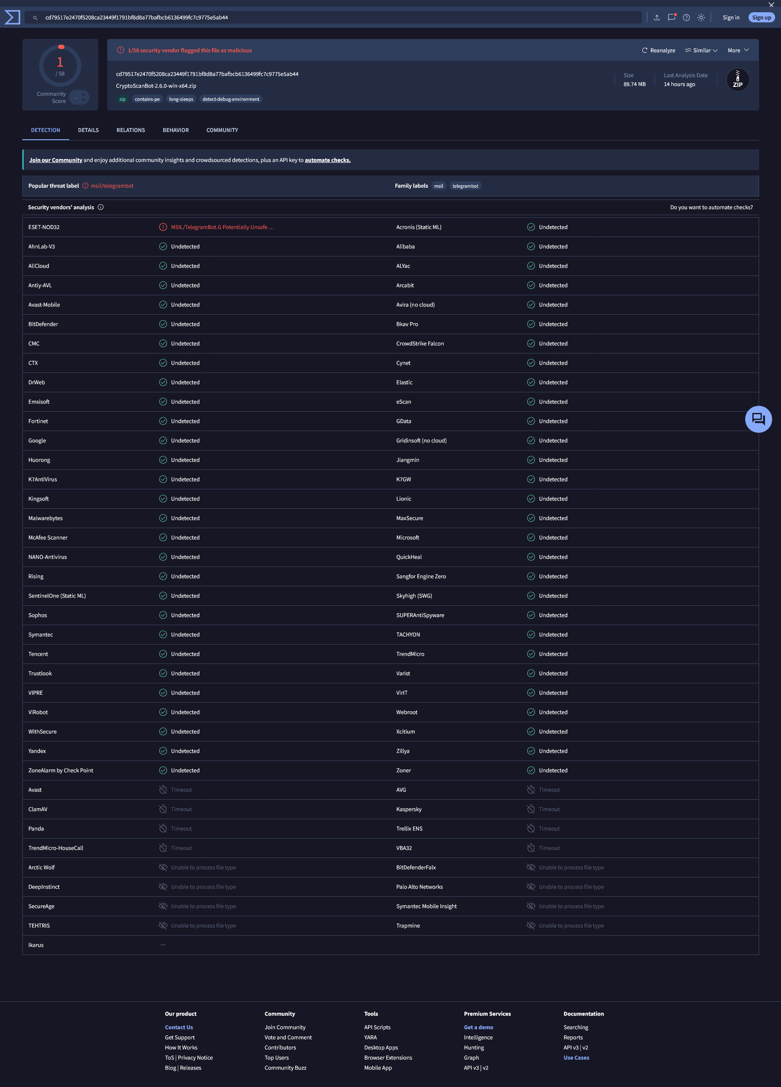Click the info icon beside Security vendors' analysis
The image size is (781, 1087).
coord(101,207)
